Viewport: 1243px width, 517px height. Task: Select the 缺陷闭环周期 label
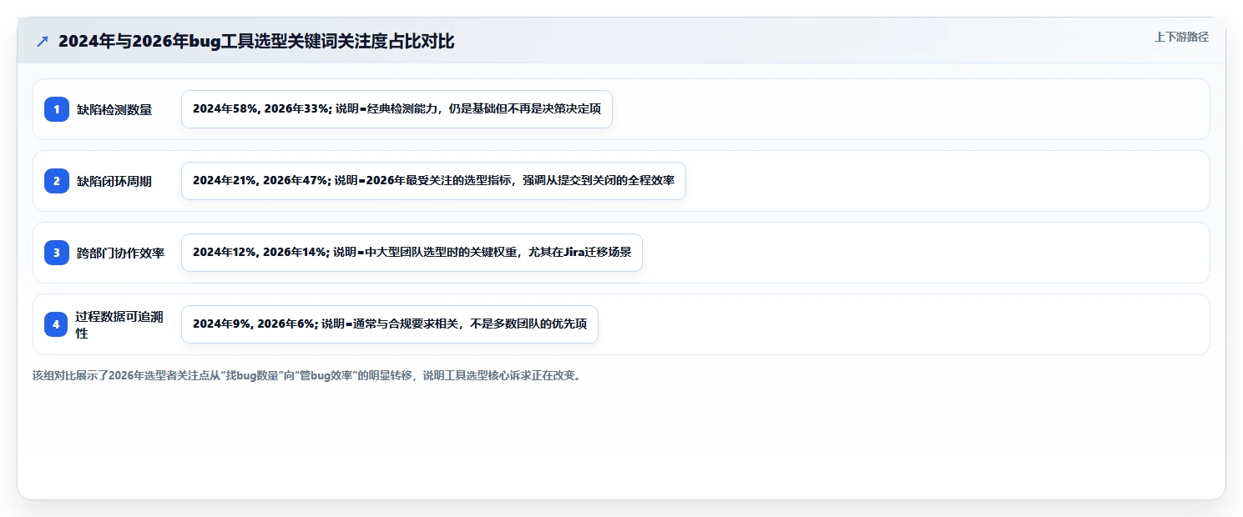tap(114, 181)
